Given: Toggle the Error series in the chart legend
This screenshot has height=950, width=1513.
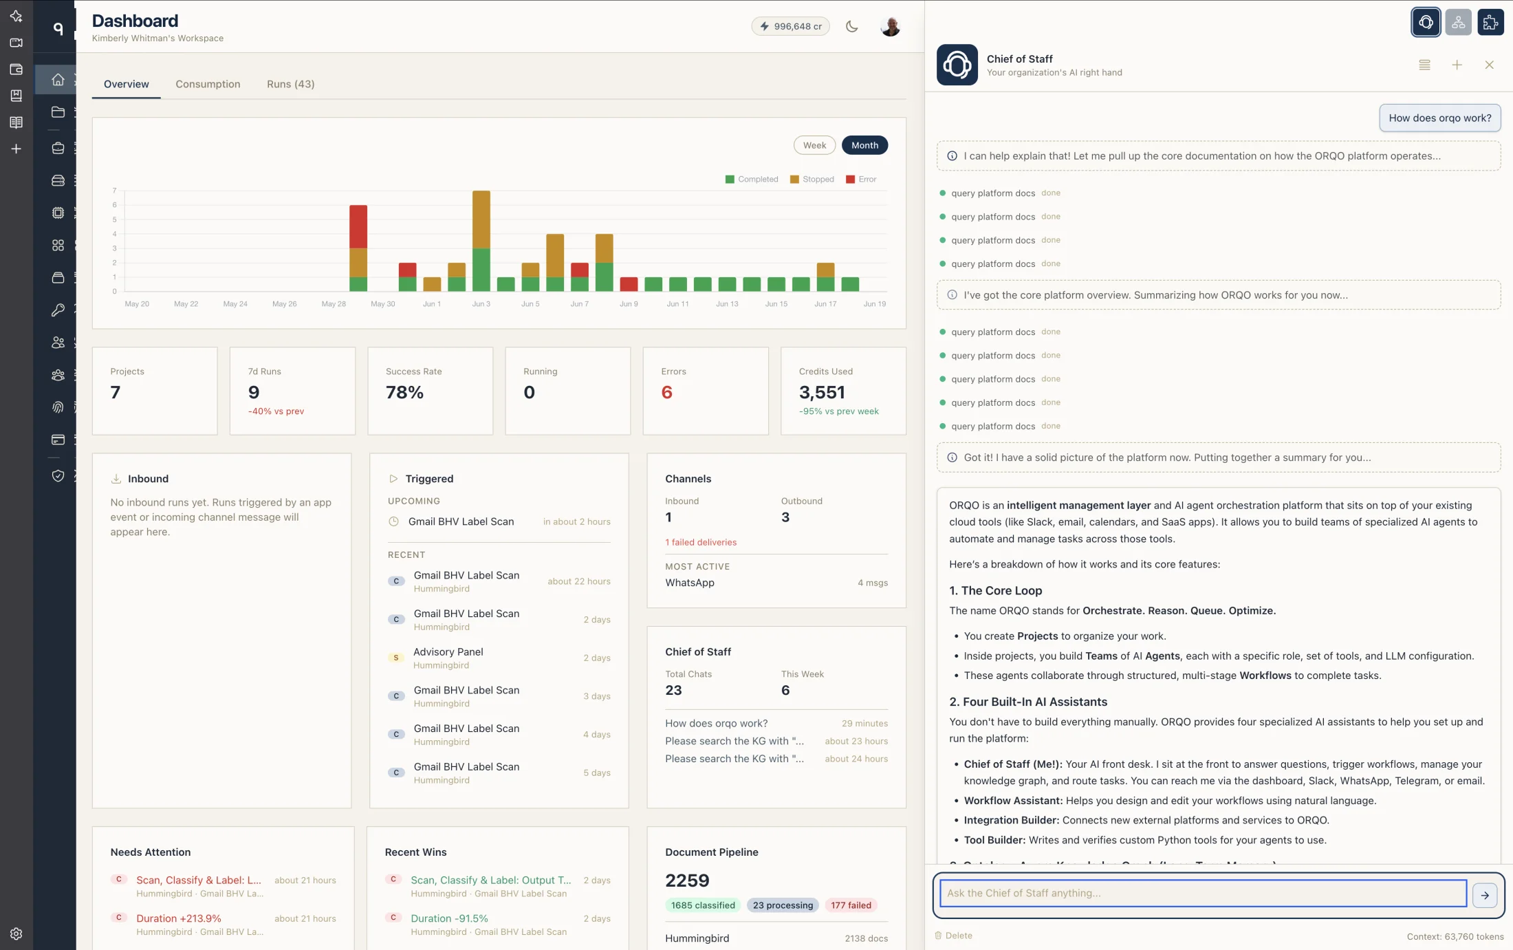Looking at the screenshot, I should (x=861, y=180).
